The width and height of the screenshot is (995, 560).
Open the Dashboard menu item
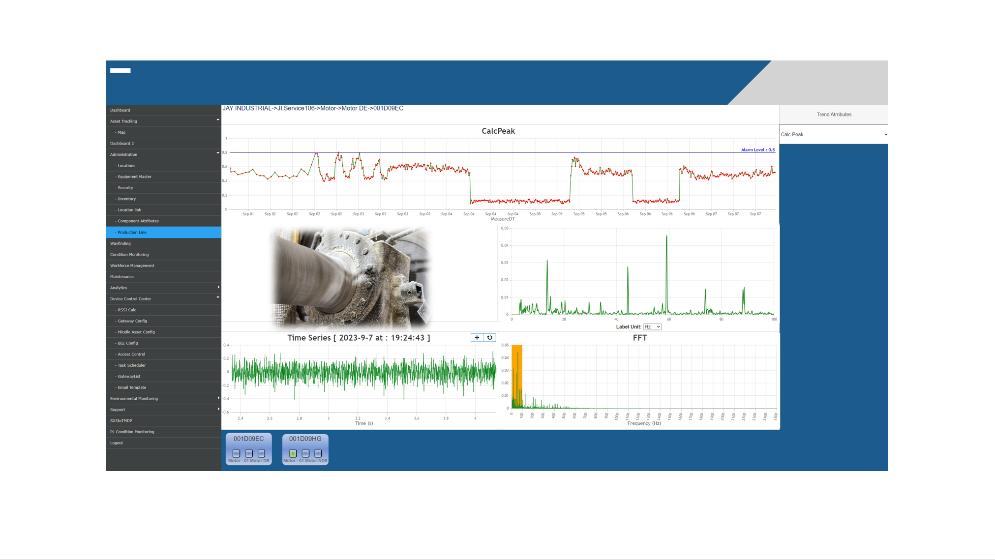tap(164, 110)
